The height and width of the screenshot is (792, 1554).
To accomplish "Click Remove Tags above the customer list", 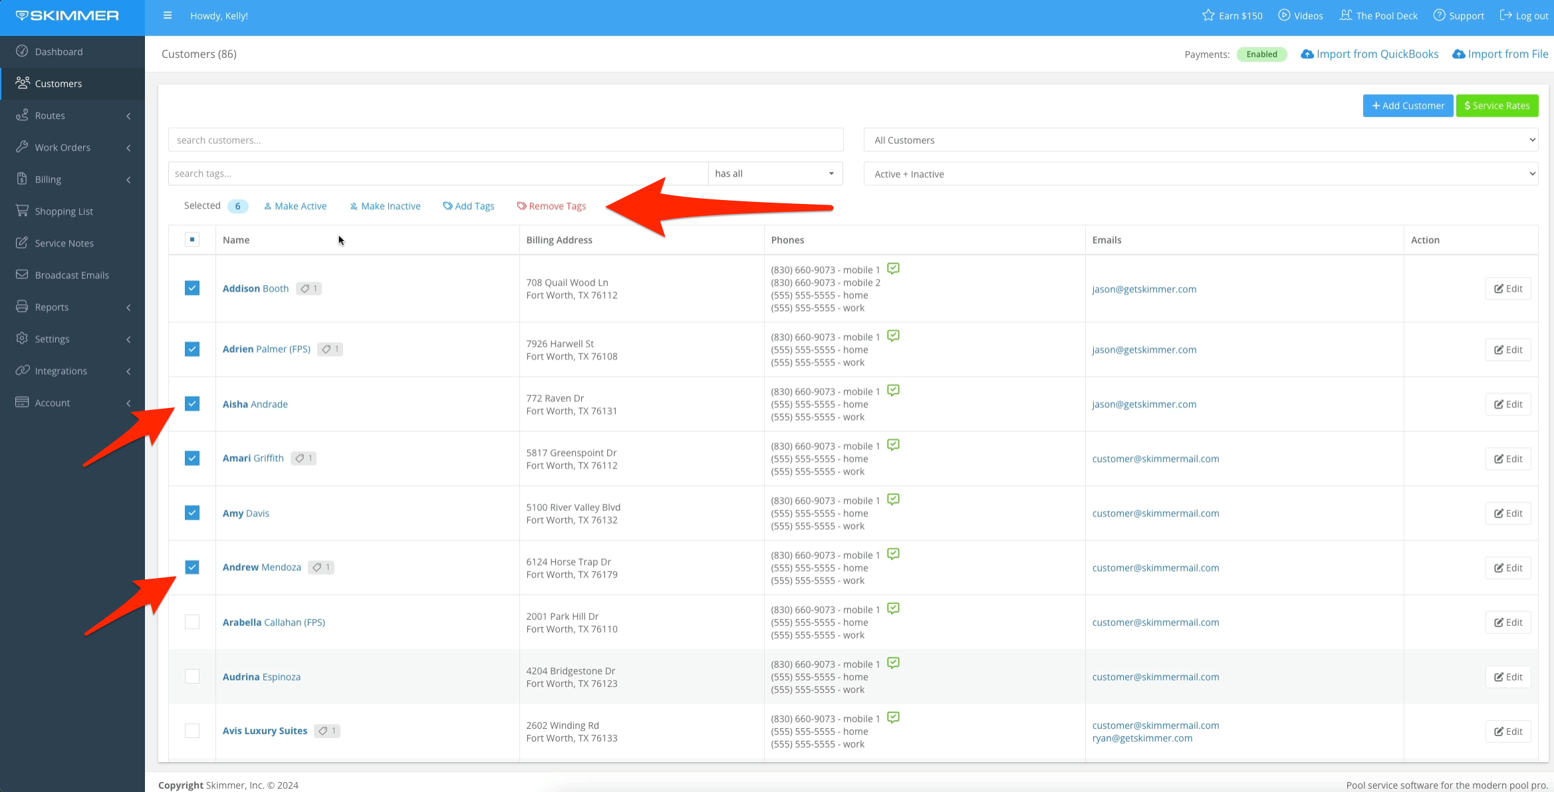I will tap(551, 206).
